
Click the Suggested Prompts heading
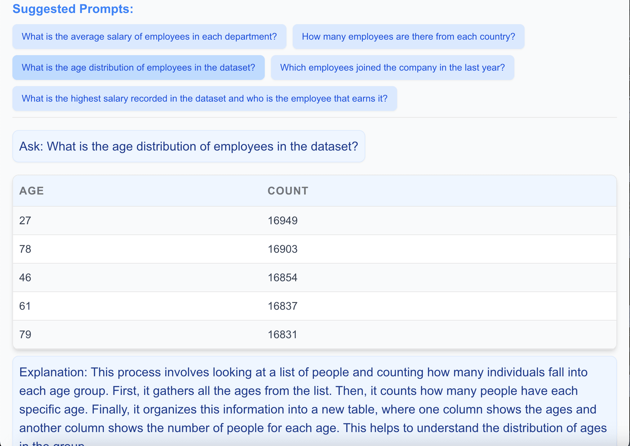73,9
